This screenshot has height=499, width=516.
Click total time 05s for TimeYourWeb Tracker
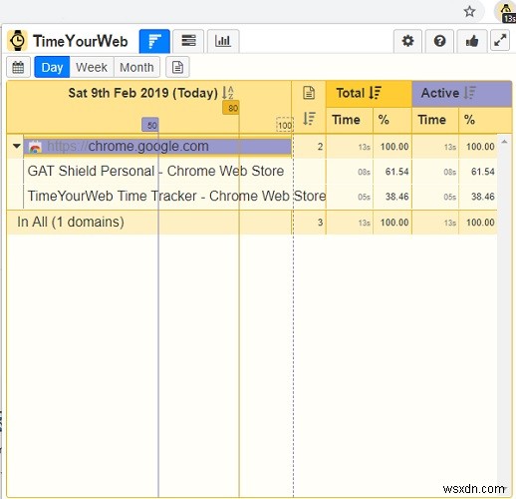coord(364,197)
